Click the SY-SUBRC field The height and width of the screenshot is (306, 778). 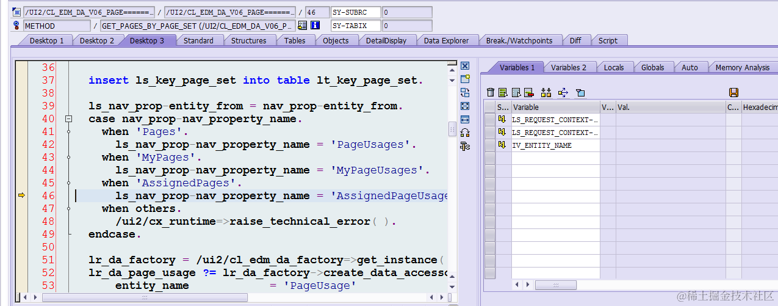point(356,12)
